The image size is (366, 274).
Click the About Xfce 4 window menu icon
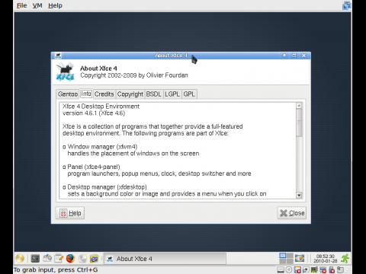[x=58, y=56]
